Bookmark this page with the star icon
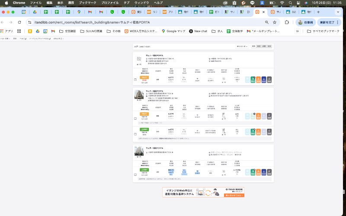 click(x=275, y=22)
